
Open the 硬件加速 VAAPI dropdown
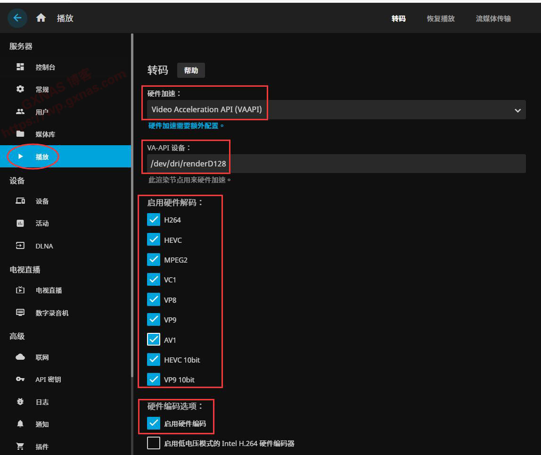(x=336, y=110)
